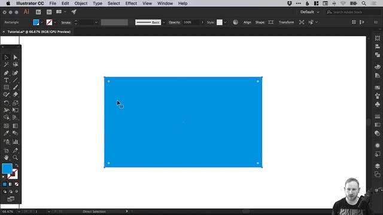This screenshot has width=383, height=215.
Task: Select the Artboard tool
Action: tap(7, 150)
